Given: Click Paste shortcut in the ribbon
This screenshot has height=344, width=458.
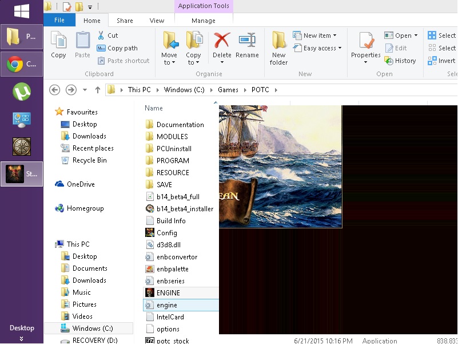Looking at the screenshot, I should tap(124, 61).
